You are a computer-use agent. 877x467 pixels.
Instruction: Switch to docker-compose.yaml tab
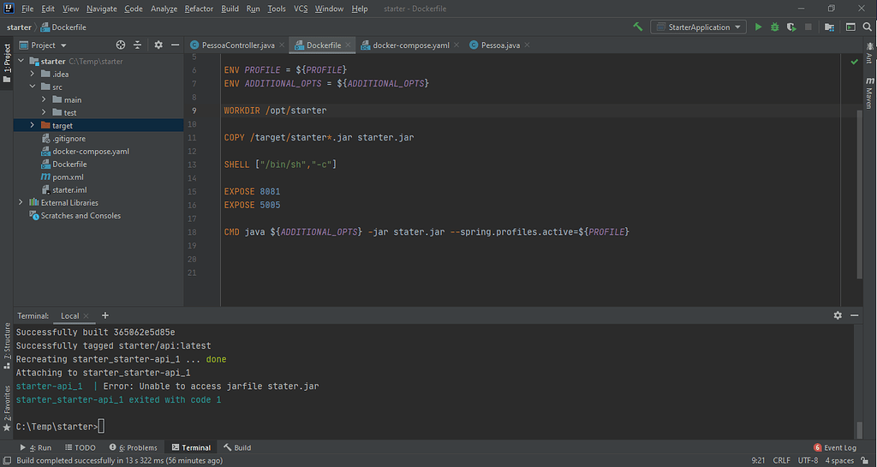pyautogui.click(x=410, y=45)
